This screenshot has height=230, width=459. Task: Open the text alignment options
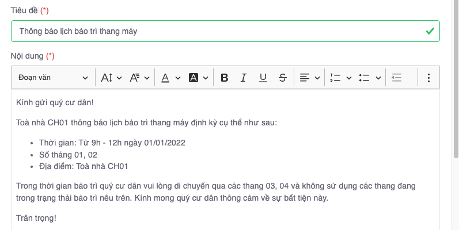pos(309,78)
